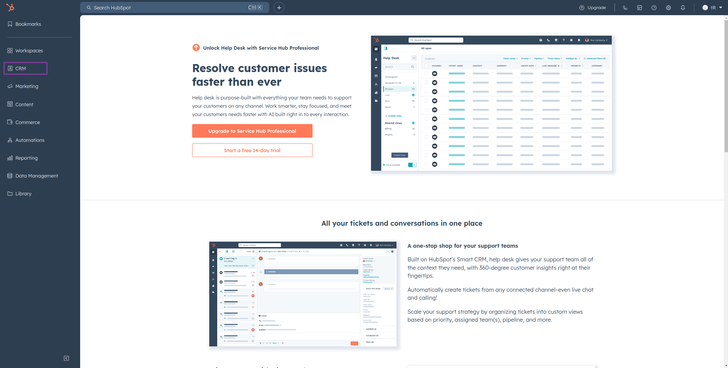Open the help question mark icon

(654, 8)
